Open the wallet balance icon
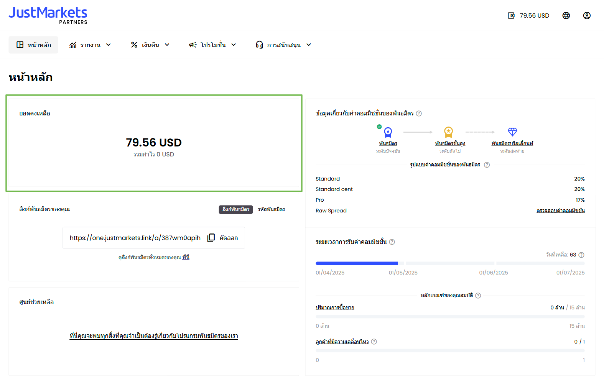 [511, 16]
